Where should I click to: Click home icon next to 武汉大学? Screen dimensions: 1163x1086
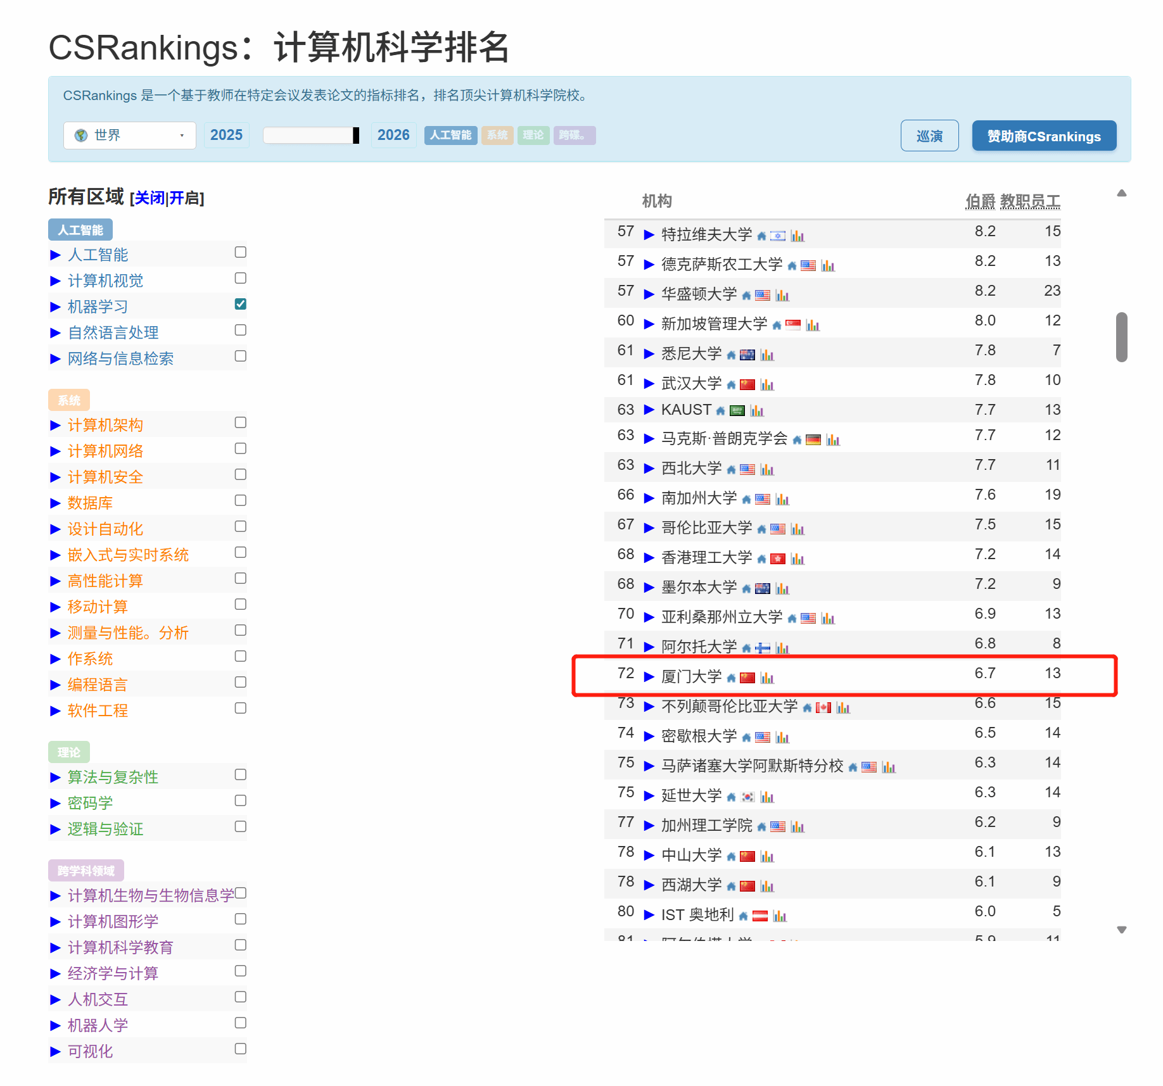731,385
